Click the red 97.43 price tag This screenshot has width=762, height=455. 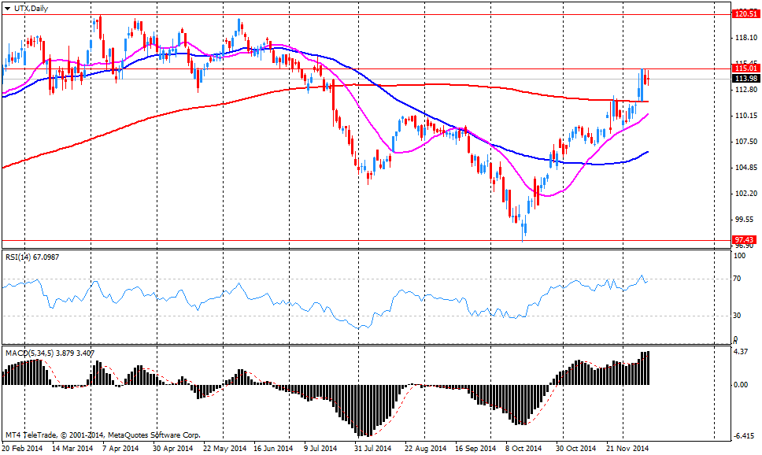[x=744, y=240]
